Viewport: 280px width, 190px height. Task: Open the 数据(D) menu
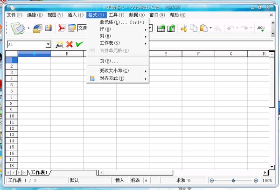click(137, 15)
